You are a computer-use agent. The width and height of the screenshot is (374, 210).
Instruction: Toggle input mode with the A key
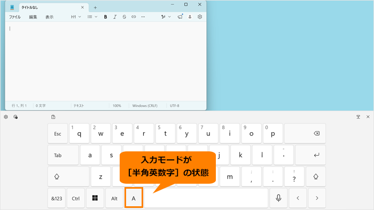(x=134, y=198)
